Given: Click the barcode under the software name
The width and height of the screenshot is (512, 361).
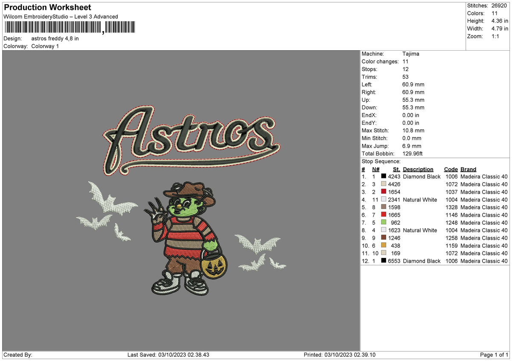Looking at the screenshot, I should tap(70, 28).
